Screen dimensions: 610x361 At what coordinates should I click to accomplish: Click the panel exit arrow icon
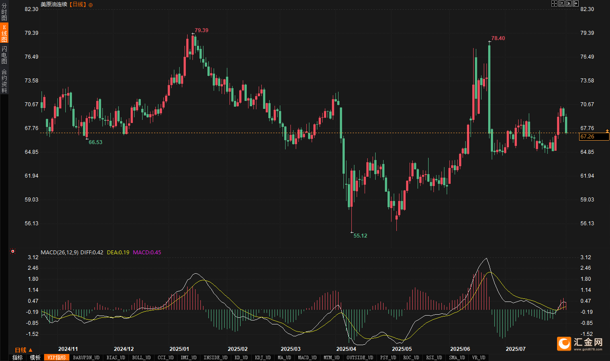[x=576, y=4]
